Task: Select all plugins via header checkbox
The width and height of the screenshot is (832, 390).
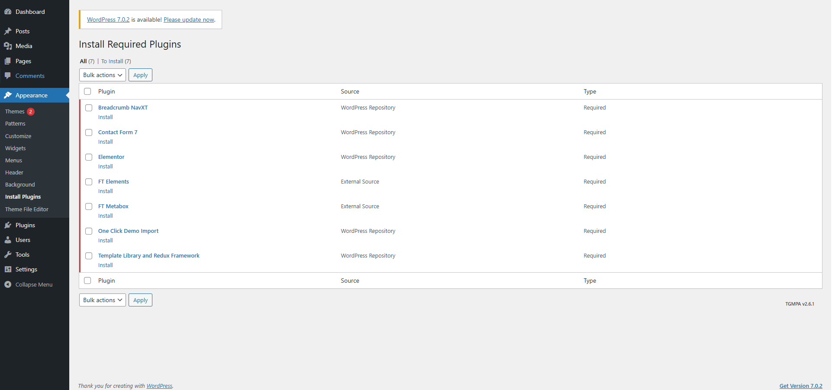Action: pyautogui.click(x=87, y=91)
